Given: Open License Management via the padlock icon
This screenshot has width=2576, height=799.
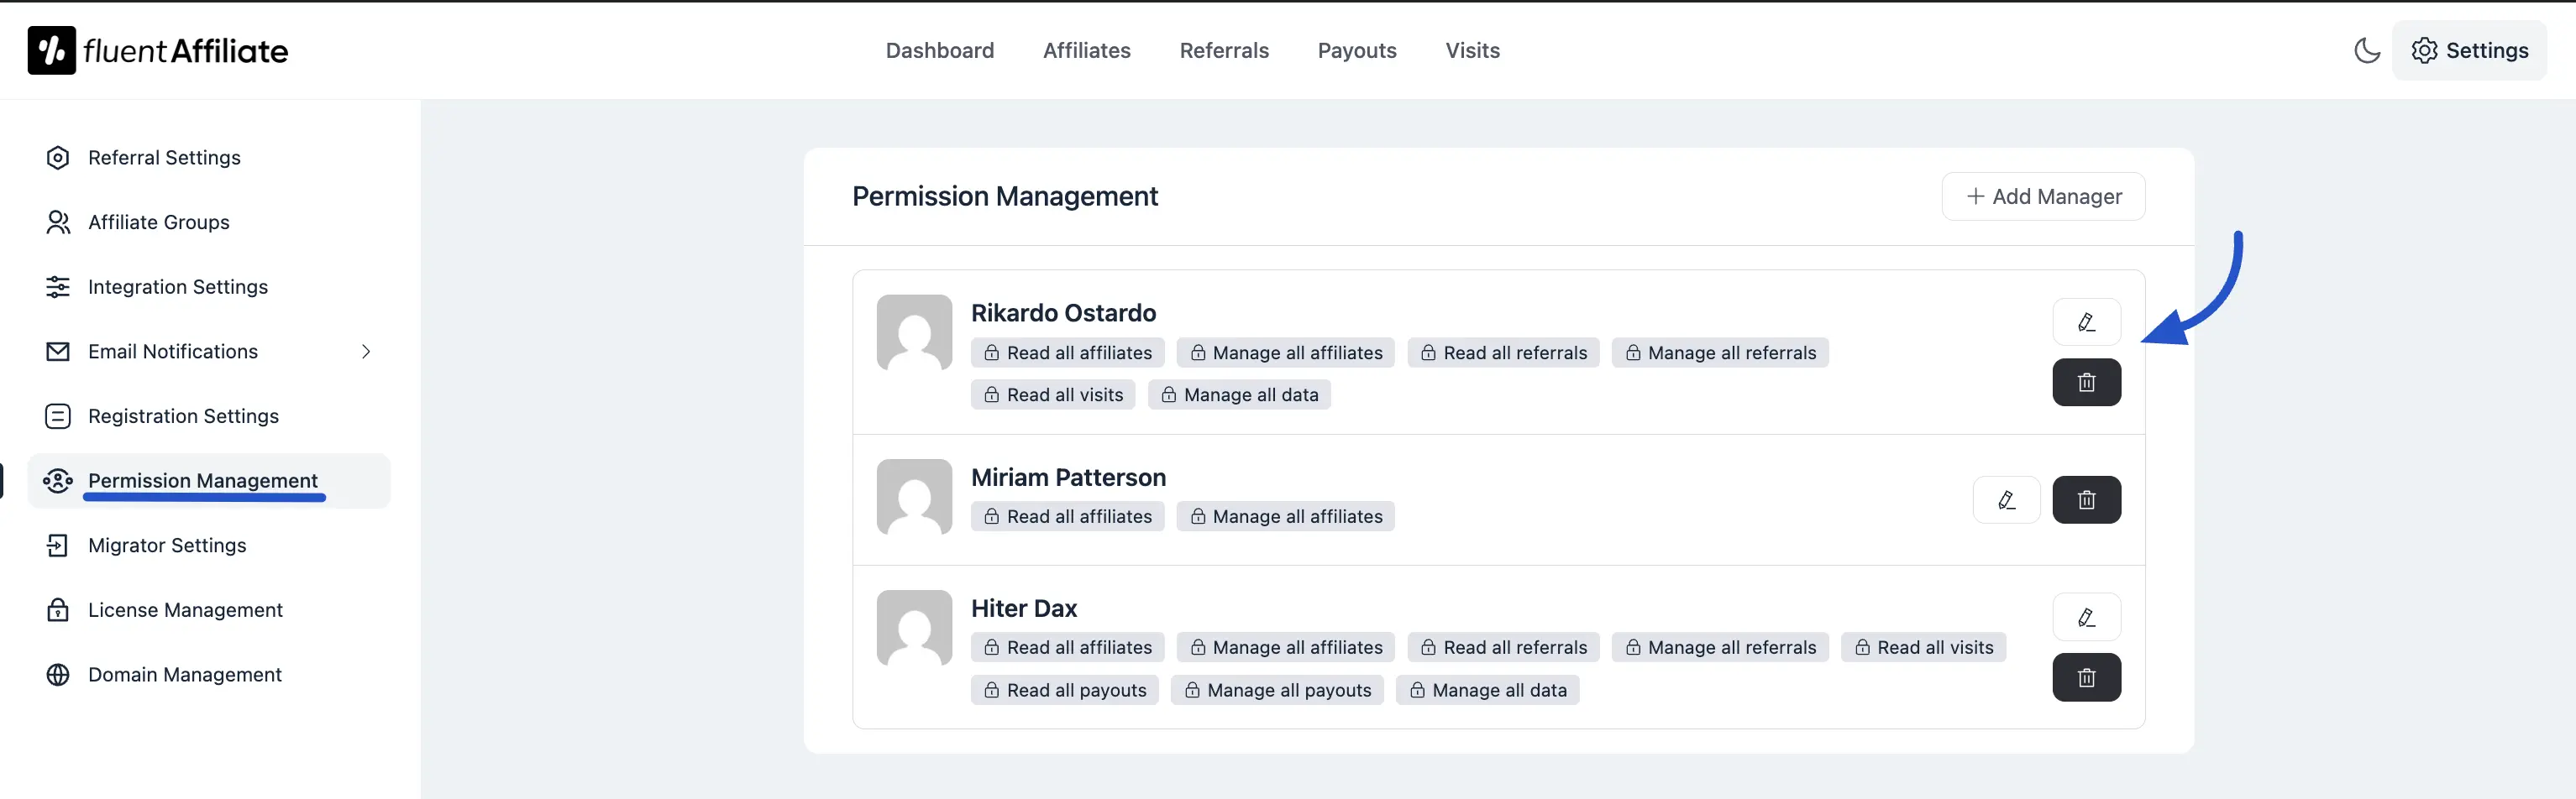Looking at the screenshot, I should tap(58, 609).
